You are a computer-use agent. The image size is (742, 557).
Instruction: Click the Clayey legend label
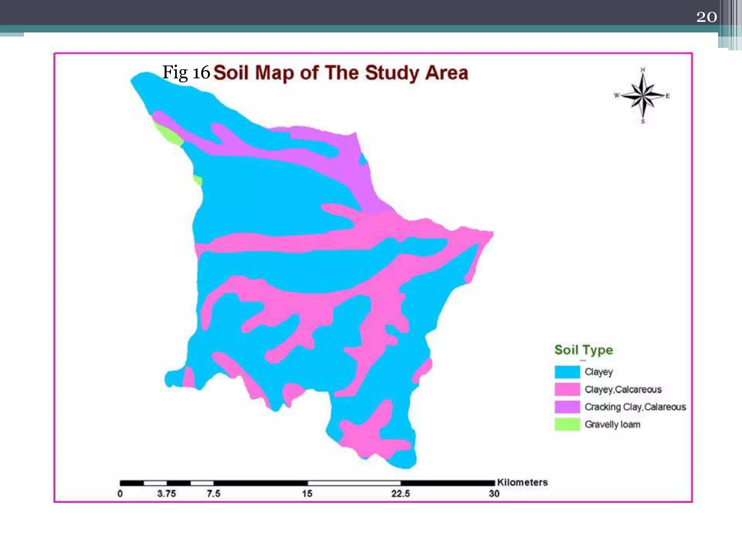[599, 372]
